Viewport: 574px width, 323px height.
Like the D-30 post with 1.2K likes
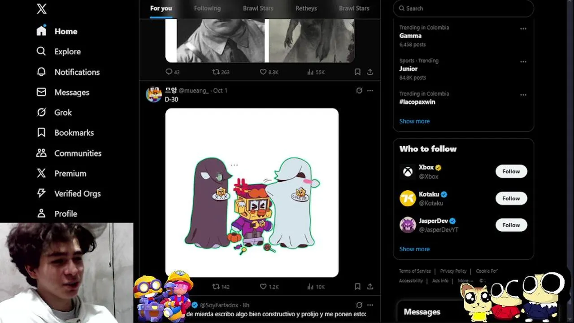point(269,286)
